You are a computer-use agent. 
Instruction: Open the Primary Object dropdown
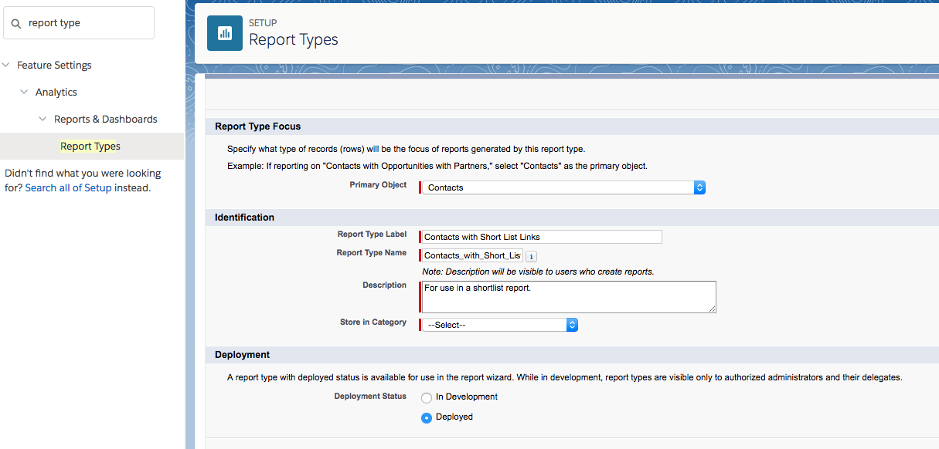tap(563, 187)
